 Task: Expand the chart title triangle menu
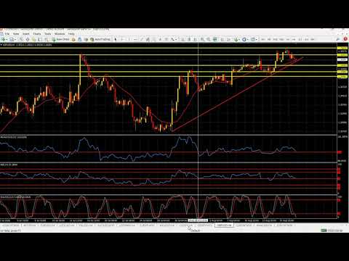click(1, 45)
